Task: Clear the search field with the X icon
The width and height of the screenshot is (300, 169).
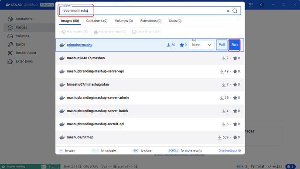Action: pyautogui.click(x=228, y=11)
